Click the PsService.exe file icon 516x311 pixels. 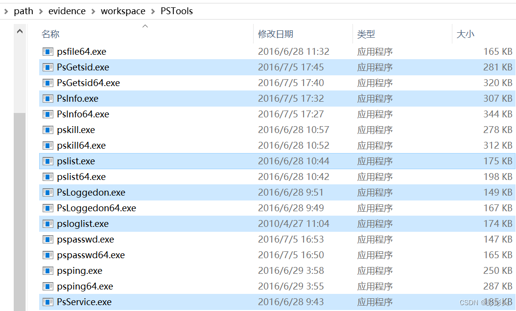click(x=47, y=302)
